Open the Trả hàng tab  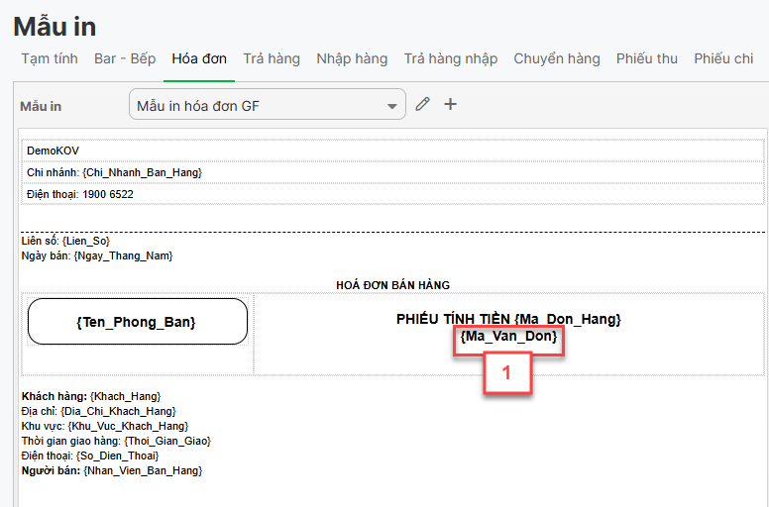tap(272, 58)
